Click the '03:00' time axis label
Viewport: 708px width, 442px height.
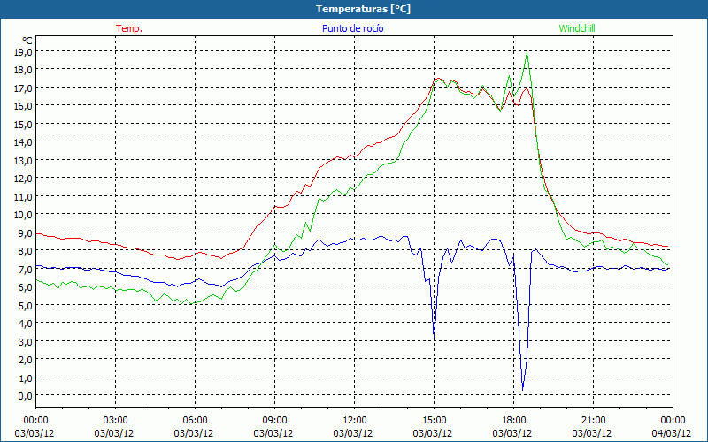point(116,421)
